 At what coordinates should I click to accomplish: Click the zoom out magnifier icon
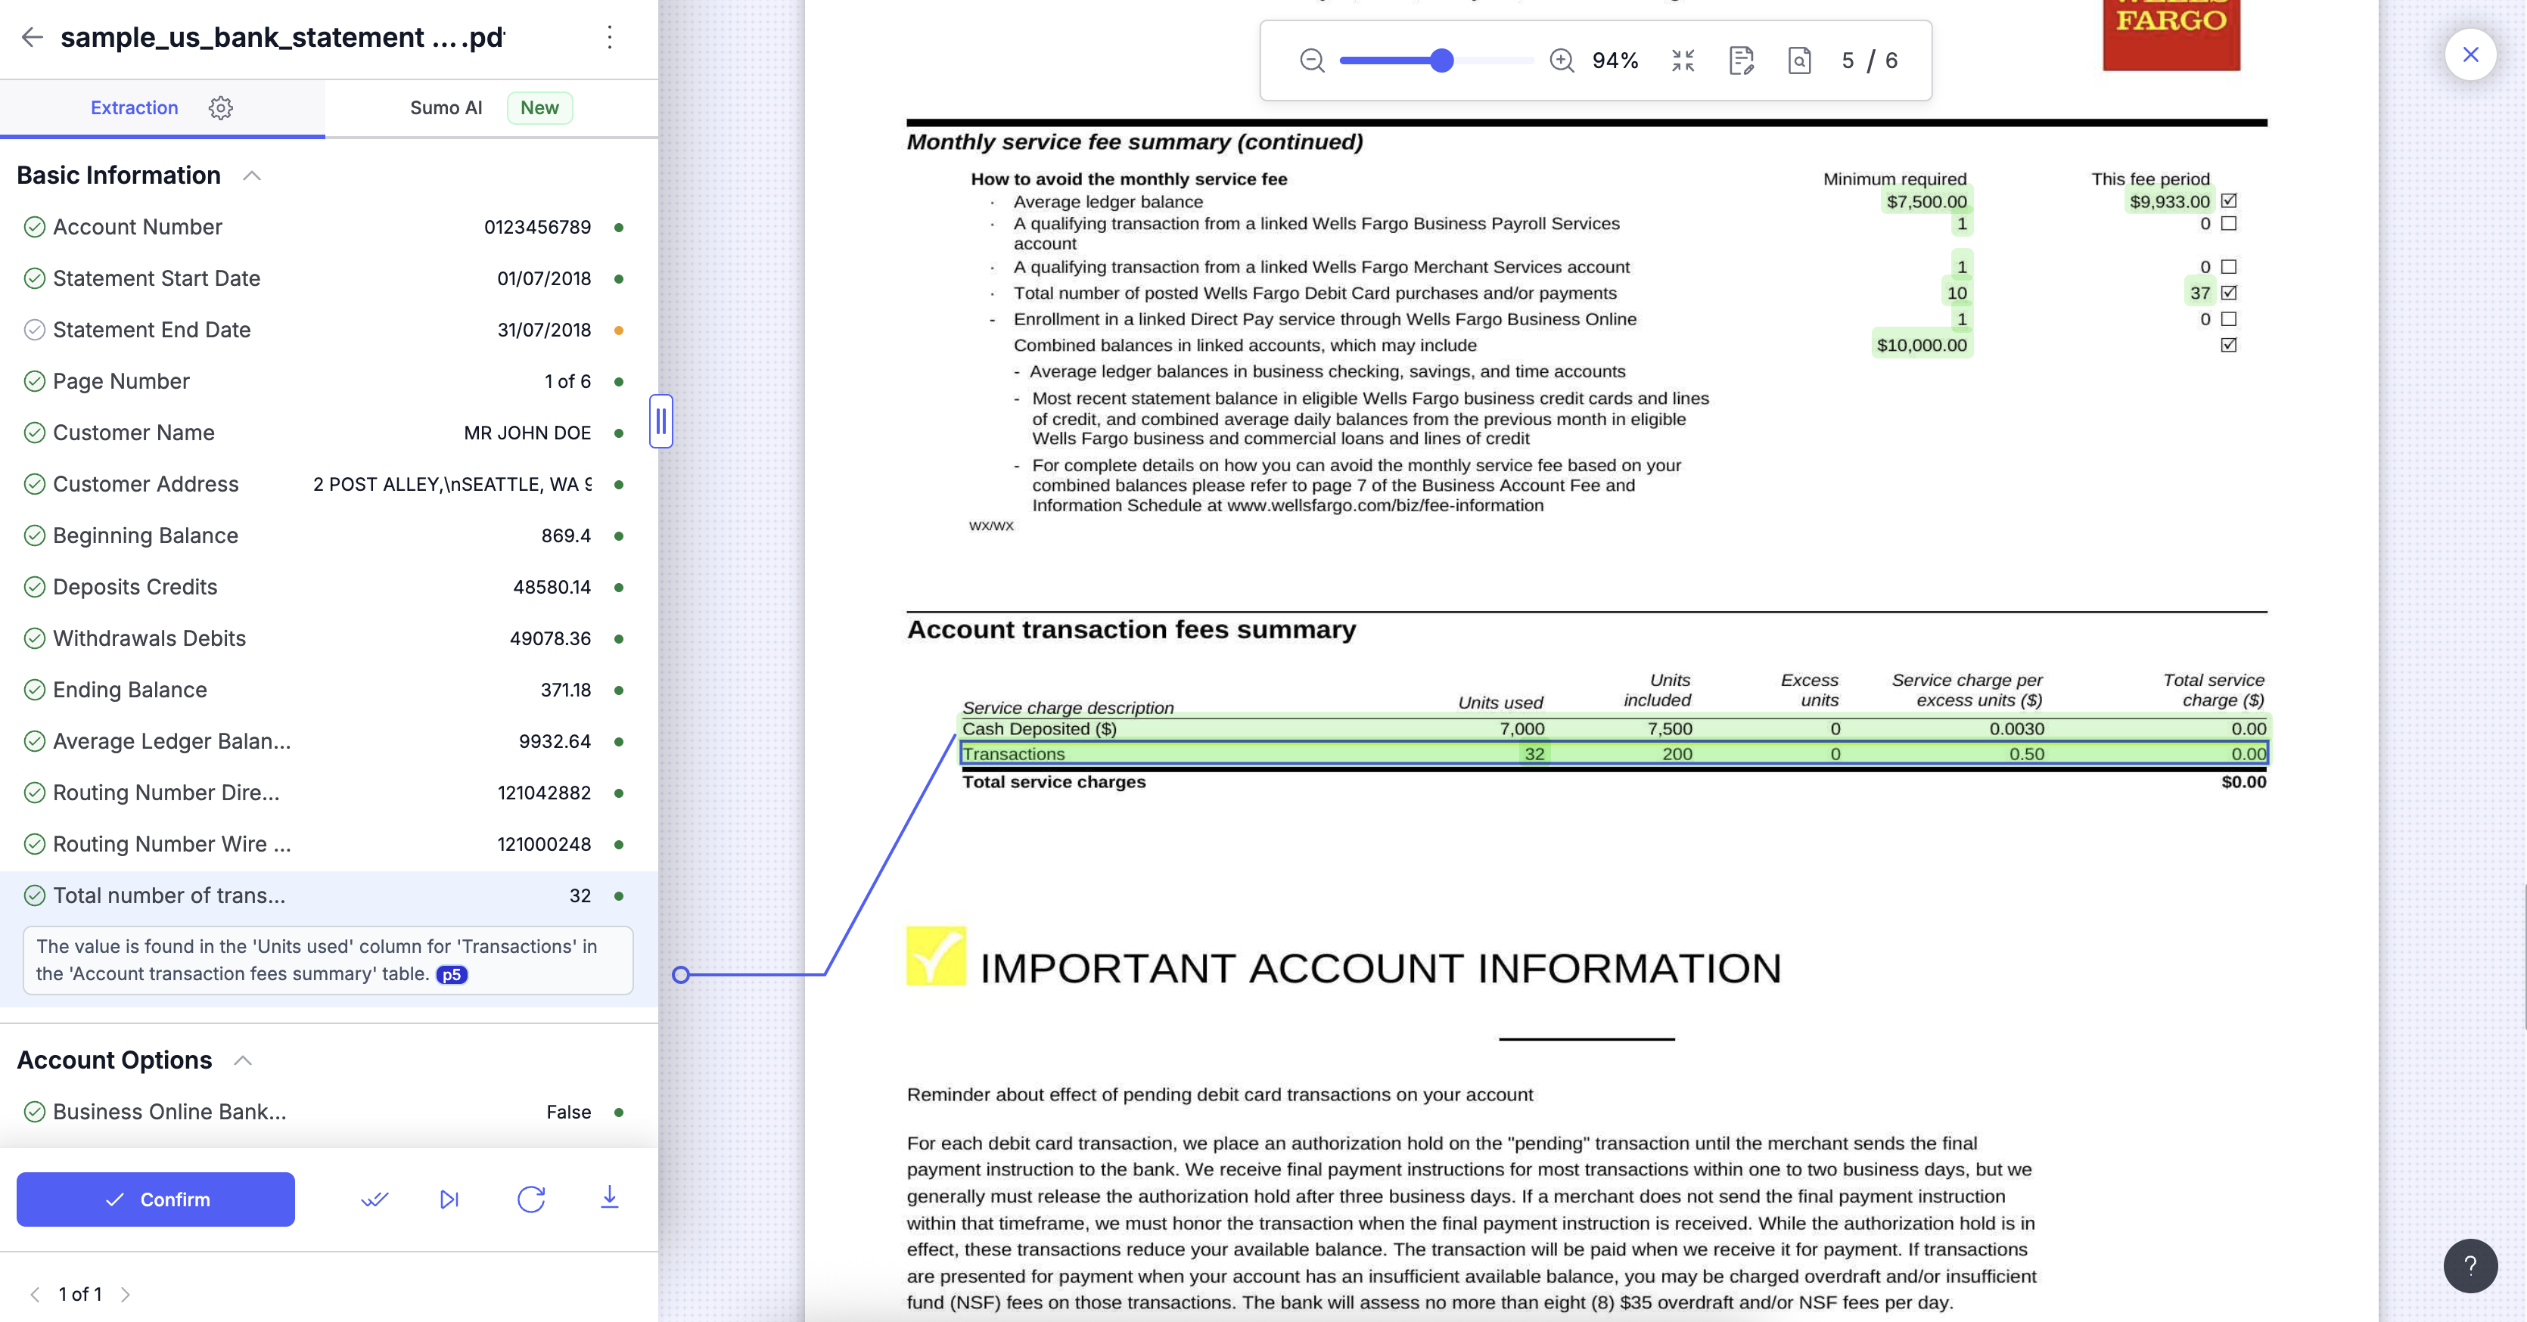click(1312, 61)
